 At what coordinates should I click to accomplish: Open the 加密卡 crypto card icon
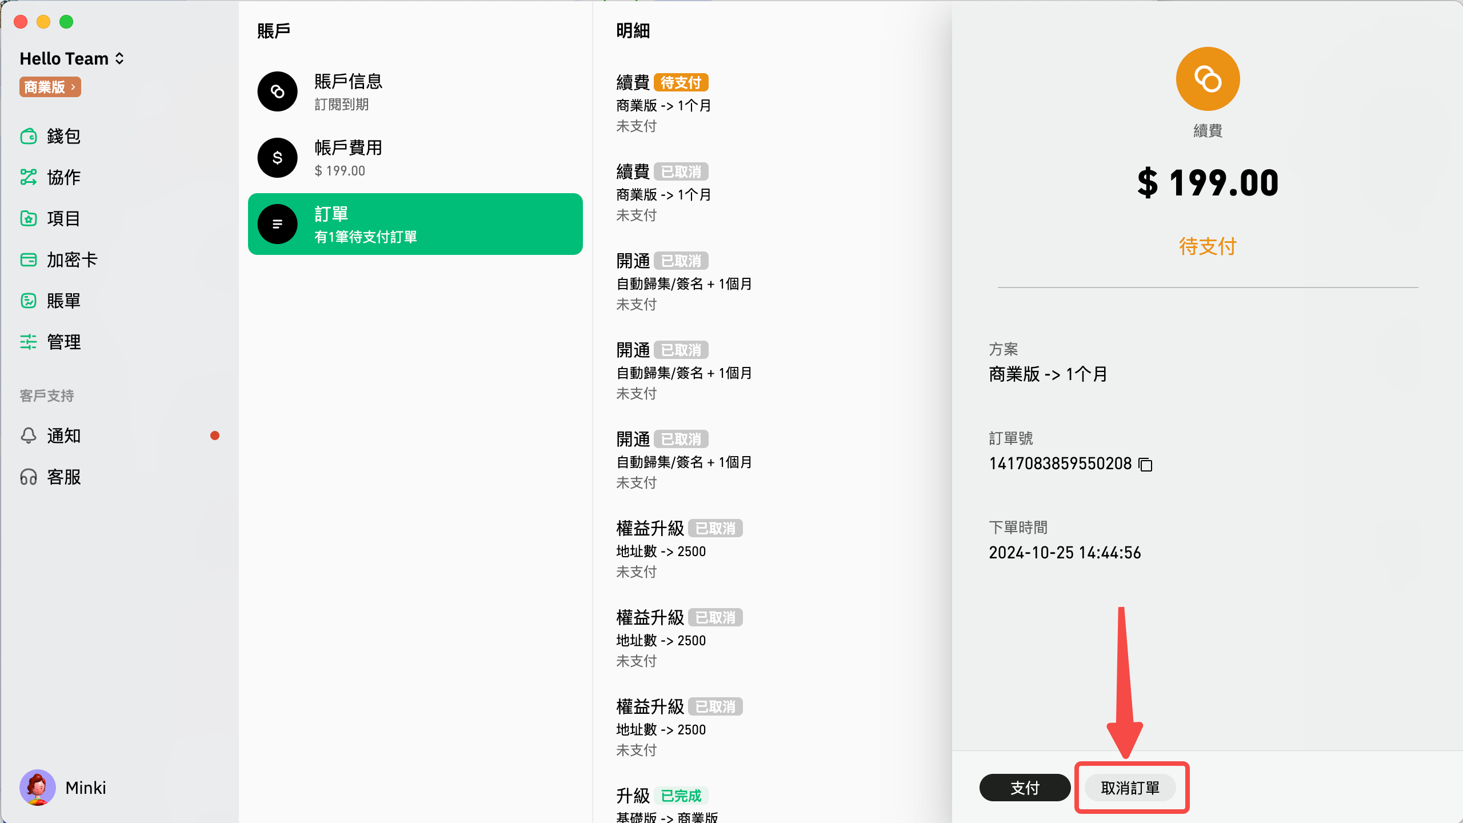[29, 260]
